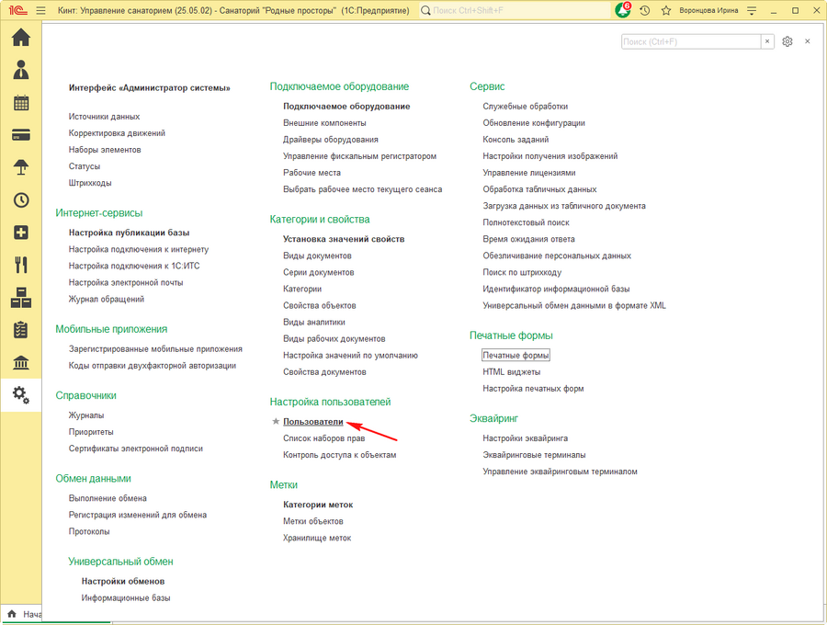827x625 pixels.
Task: Click the global search field
Action: [x=516, y=10]
